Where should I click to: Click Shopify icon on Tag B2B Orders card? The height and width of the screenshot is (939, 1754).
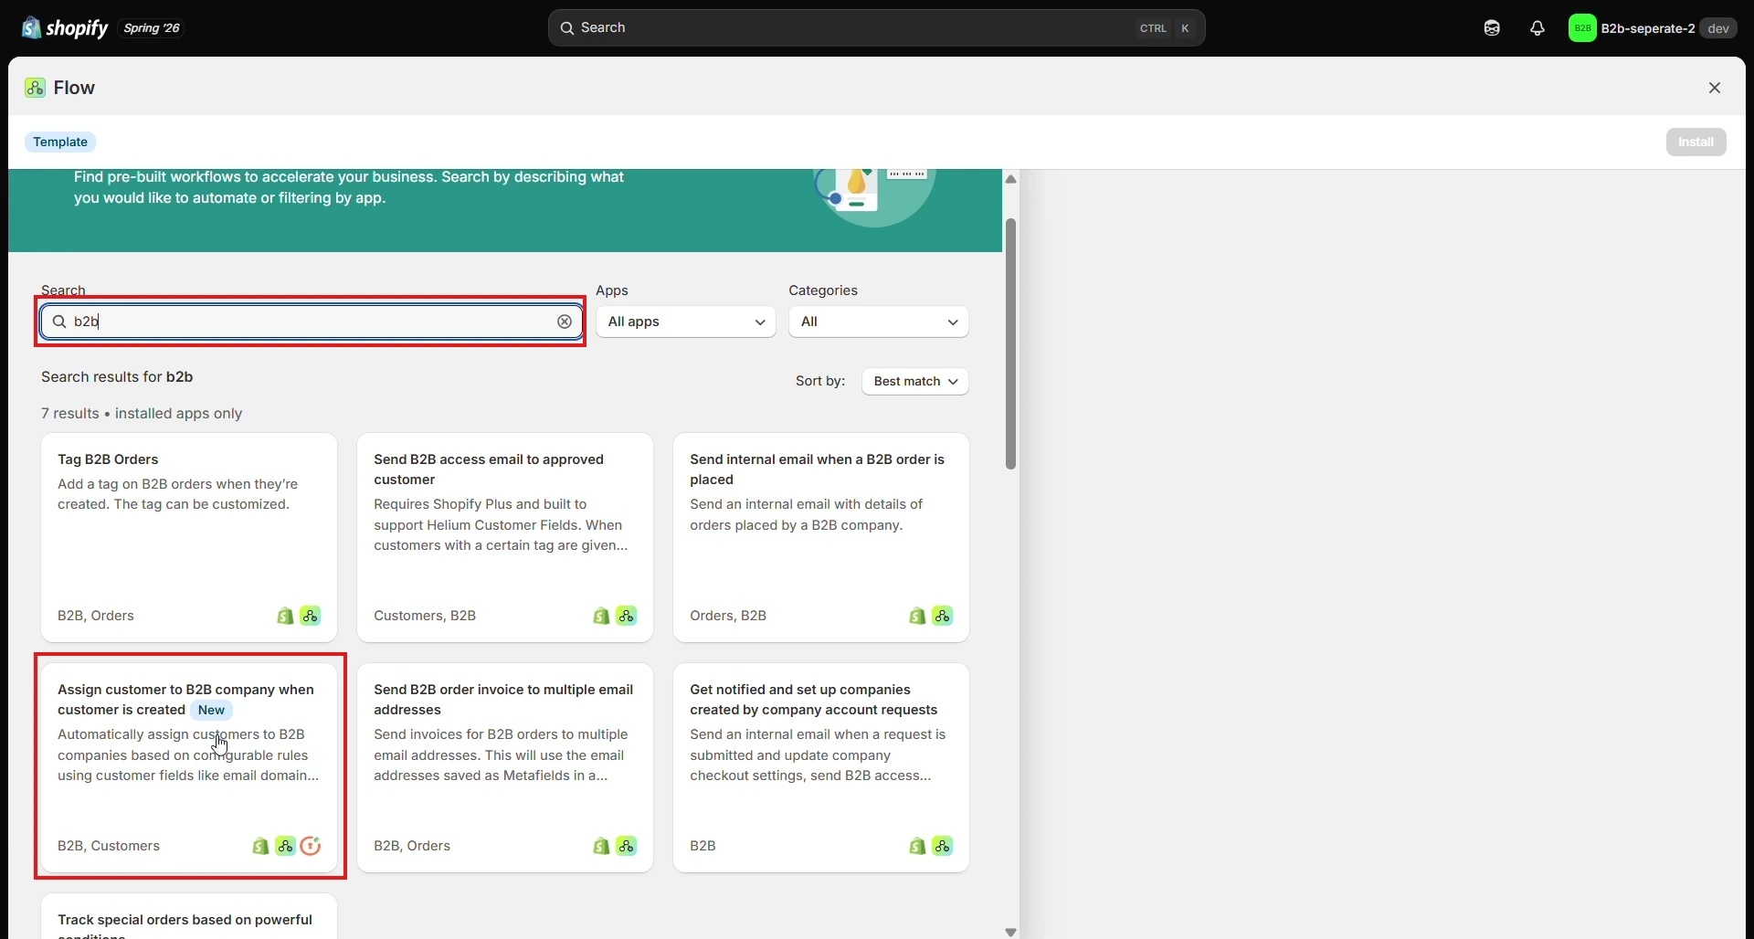point(285,616)
